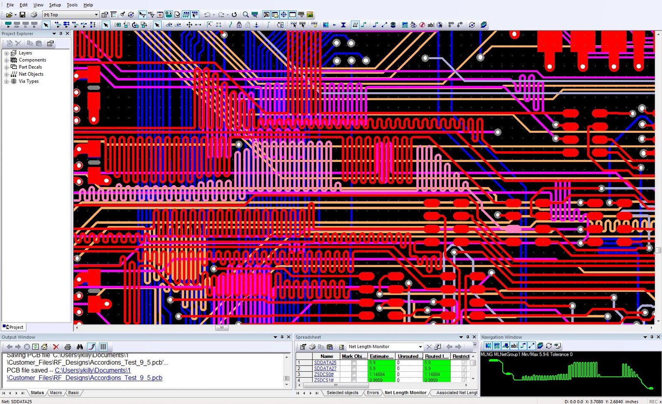Click the PADS board icon in toolbar
Viewport: 662px width, 404px height.
coord(310,14)
